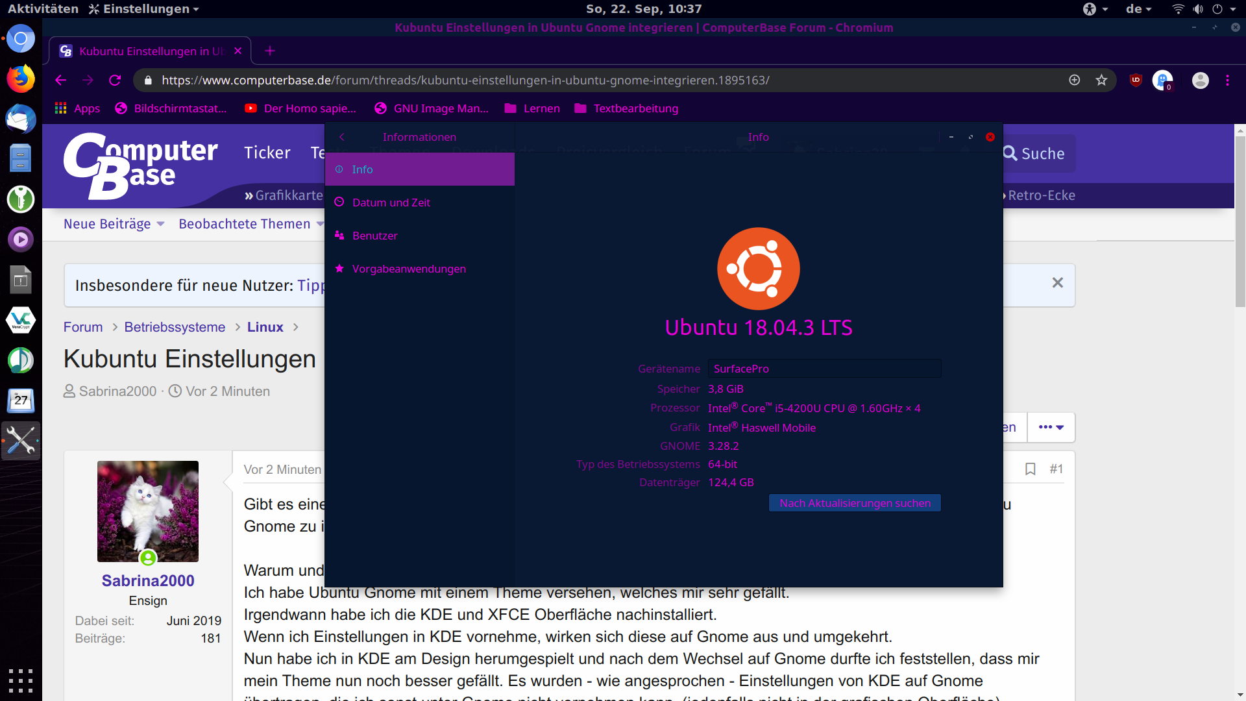Viewport: 1246px width, 701px height.
Task: Open Thunderbird mail from dock
Action: click(x=21, y=119)
